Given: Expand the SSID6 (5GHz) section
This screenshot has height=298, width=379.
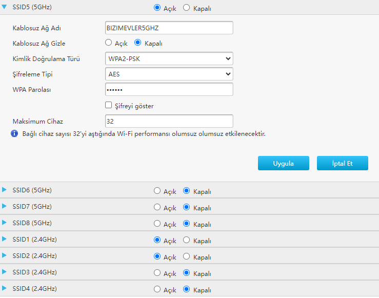Looking at the screenshot, I should 5,190.
